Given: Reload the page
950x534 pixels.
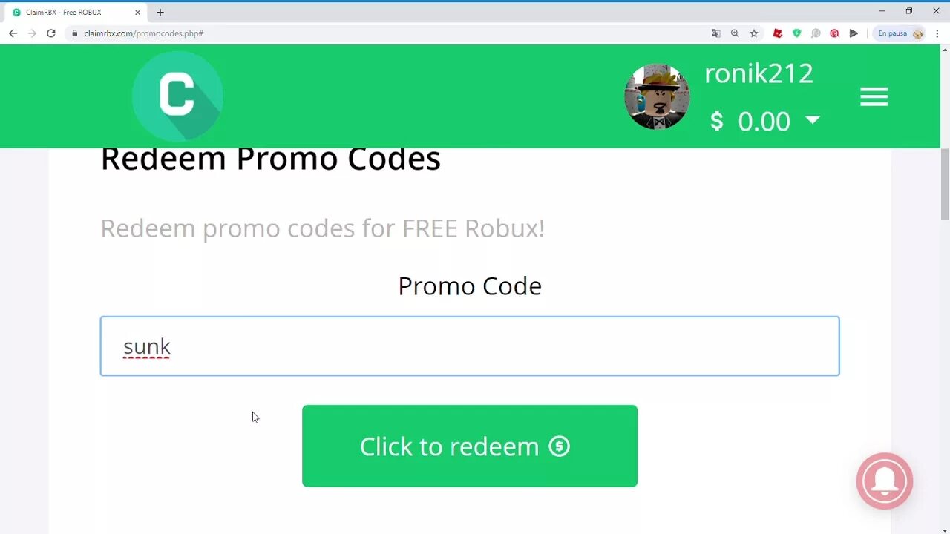Looking at the screenshot, I should click(x=51, y=33).
